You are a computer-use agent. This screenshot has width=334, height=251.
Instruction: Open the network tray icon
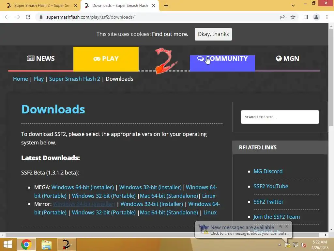pyautogui.click(x=296, y=245)
